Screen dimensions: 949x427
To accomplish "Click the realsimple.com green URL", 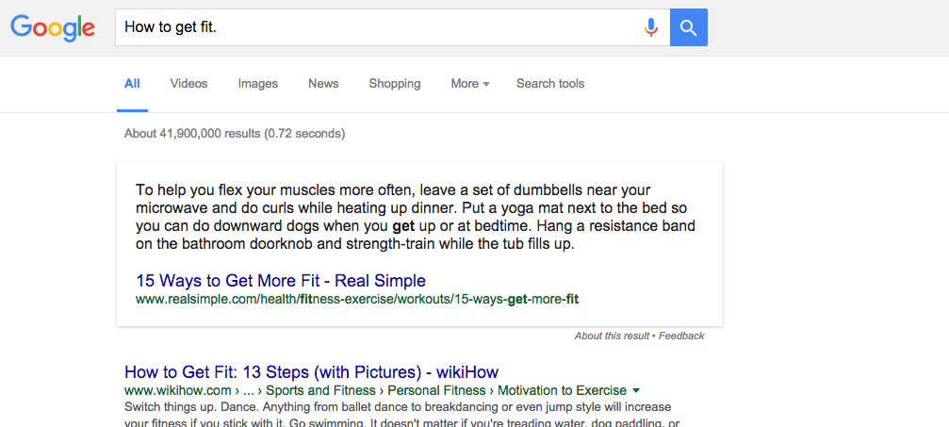I will coord(357,299).
